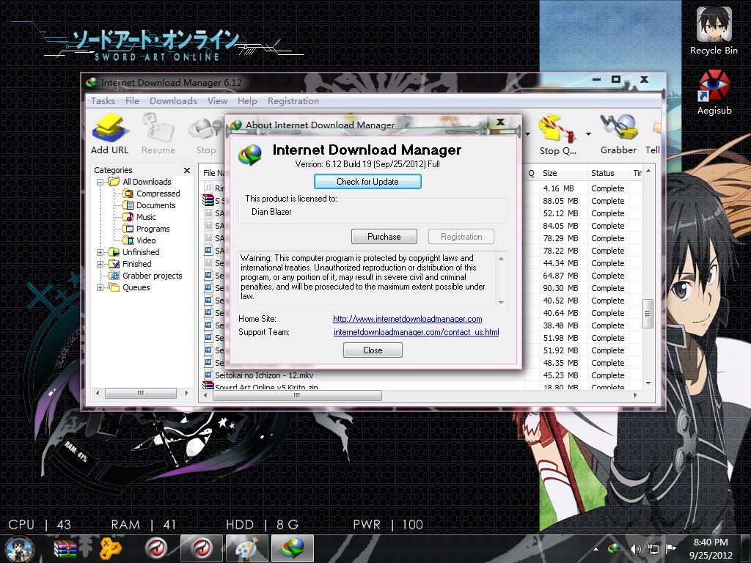Select the Seitokai no Ichizon - 12.mkv file

(x=264, y=375)
